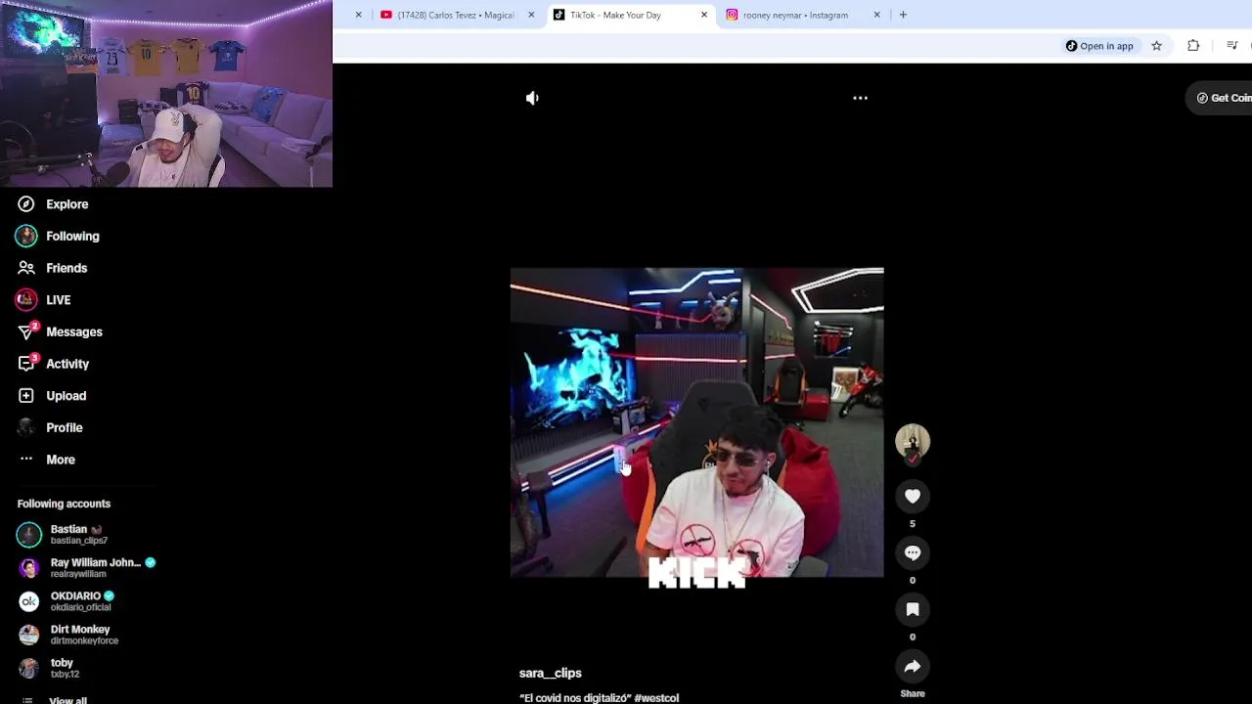This screenshot has width=1252, height=704.
Task: Close the YouTube Carlos Tevez tab
Action: click(531, 15)
